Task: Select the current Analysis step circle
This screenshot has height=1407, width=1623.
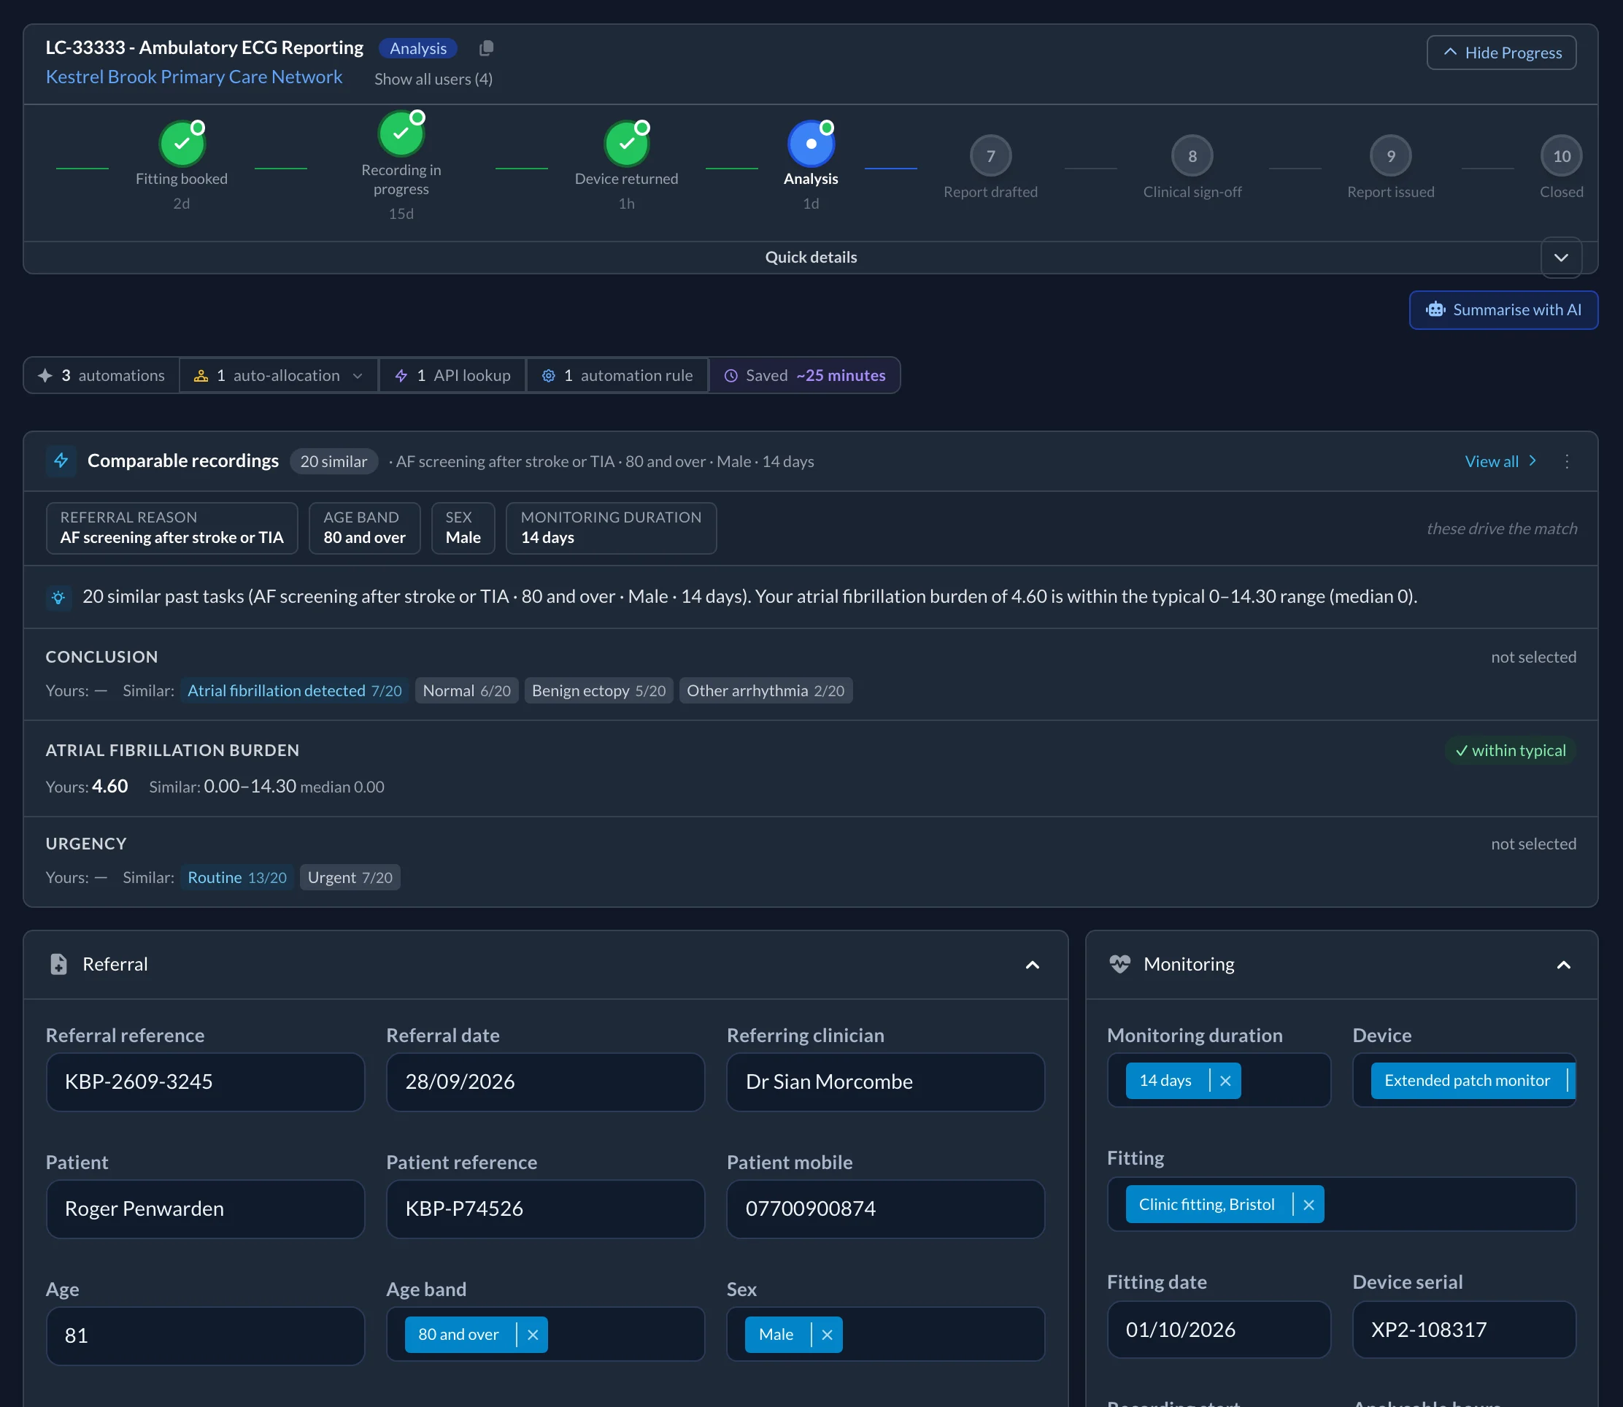Action: (x=811, y=144)
